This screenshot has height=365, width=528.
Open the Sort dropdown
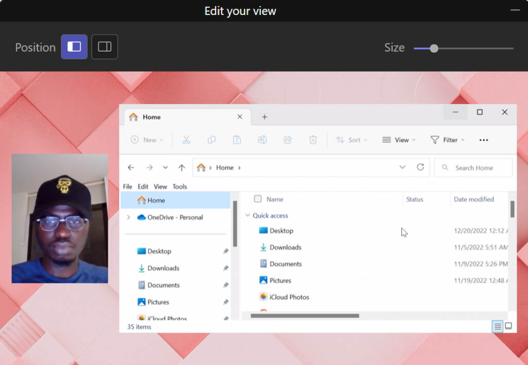[352, 140]
